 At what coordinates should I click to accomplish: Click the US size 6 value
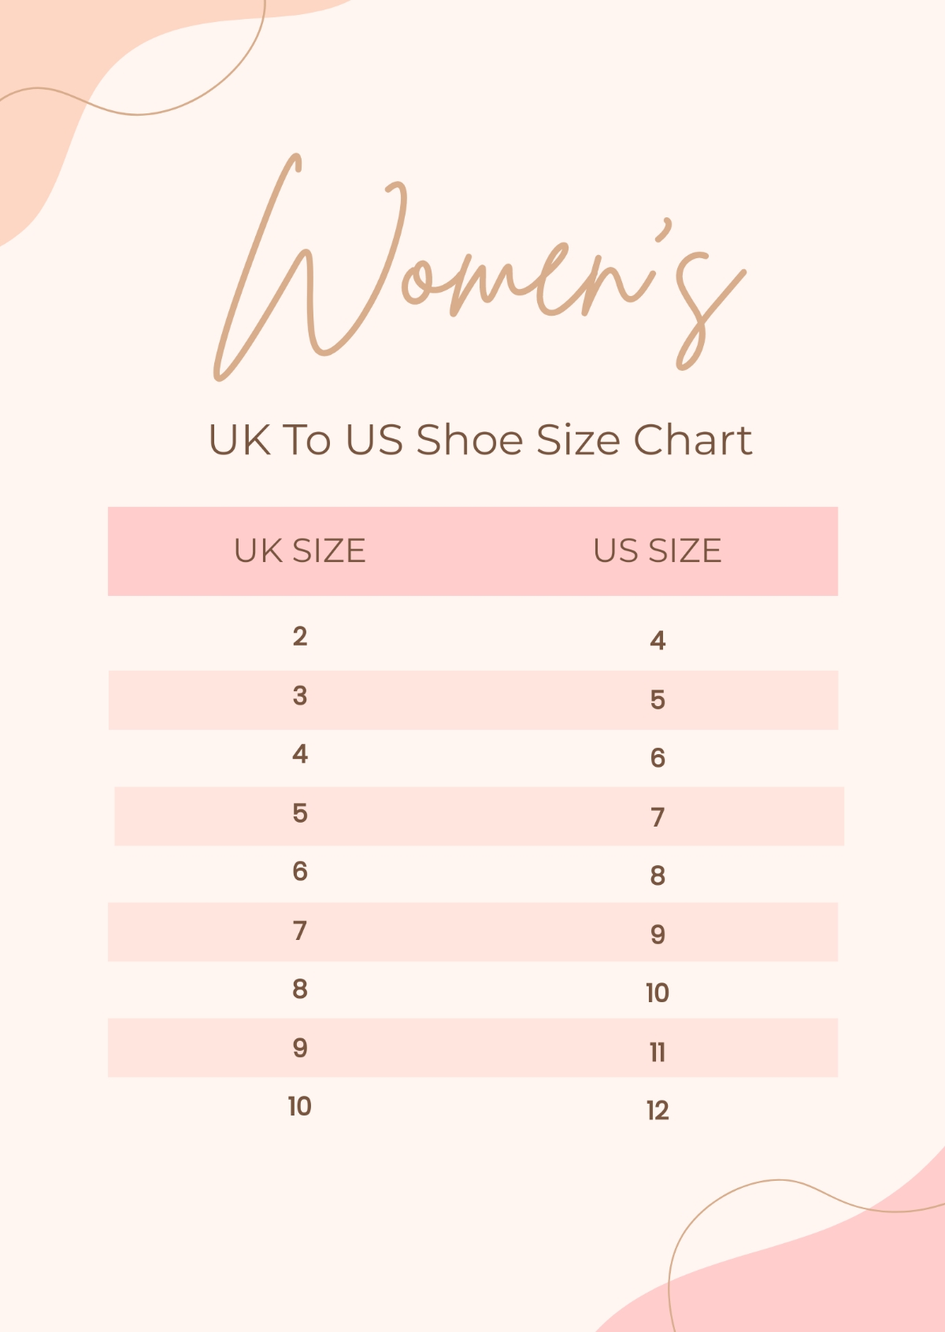[x=658, y=757]
